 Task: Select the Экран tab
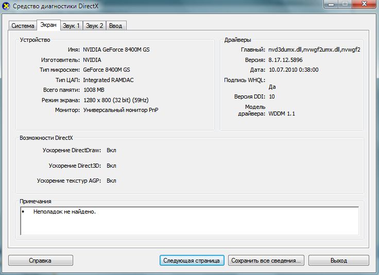click(48, 25)
